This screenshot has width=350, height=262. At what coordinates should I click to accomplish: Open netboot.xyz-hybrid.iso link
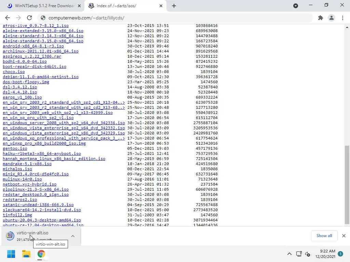[29, 185]
